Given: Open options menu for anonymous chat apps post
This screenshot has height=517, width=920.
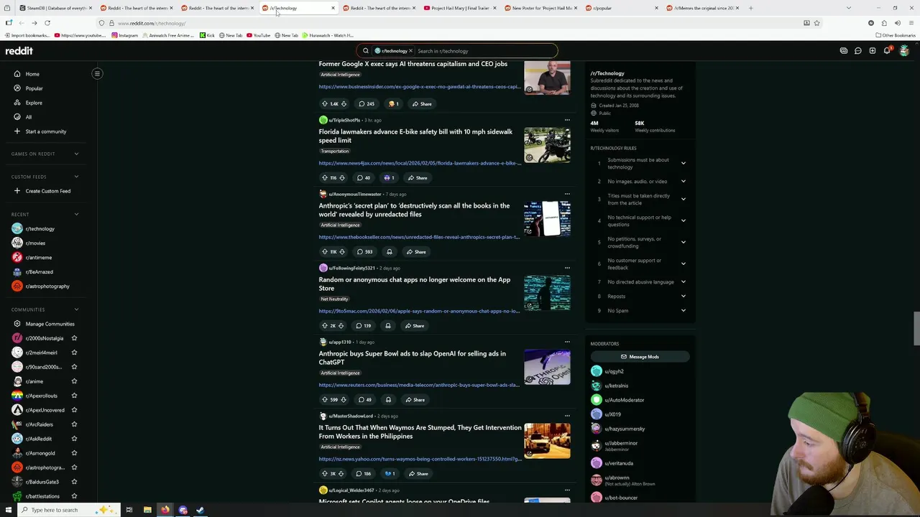Looking at the screenshot, I should (567, 268).
